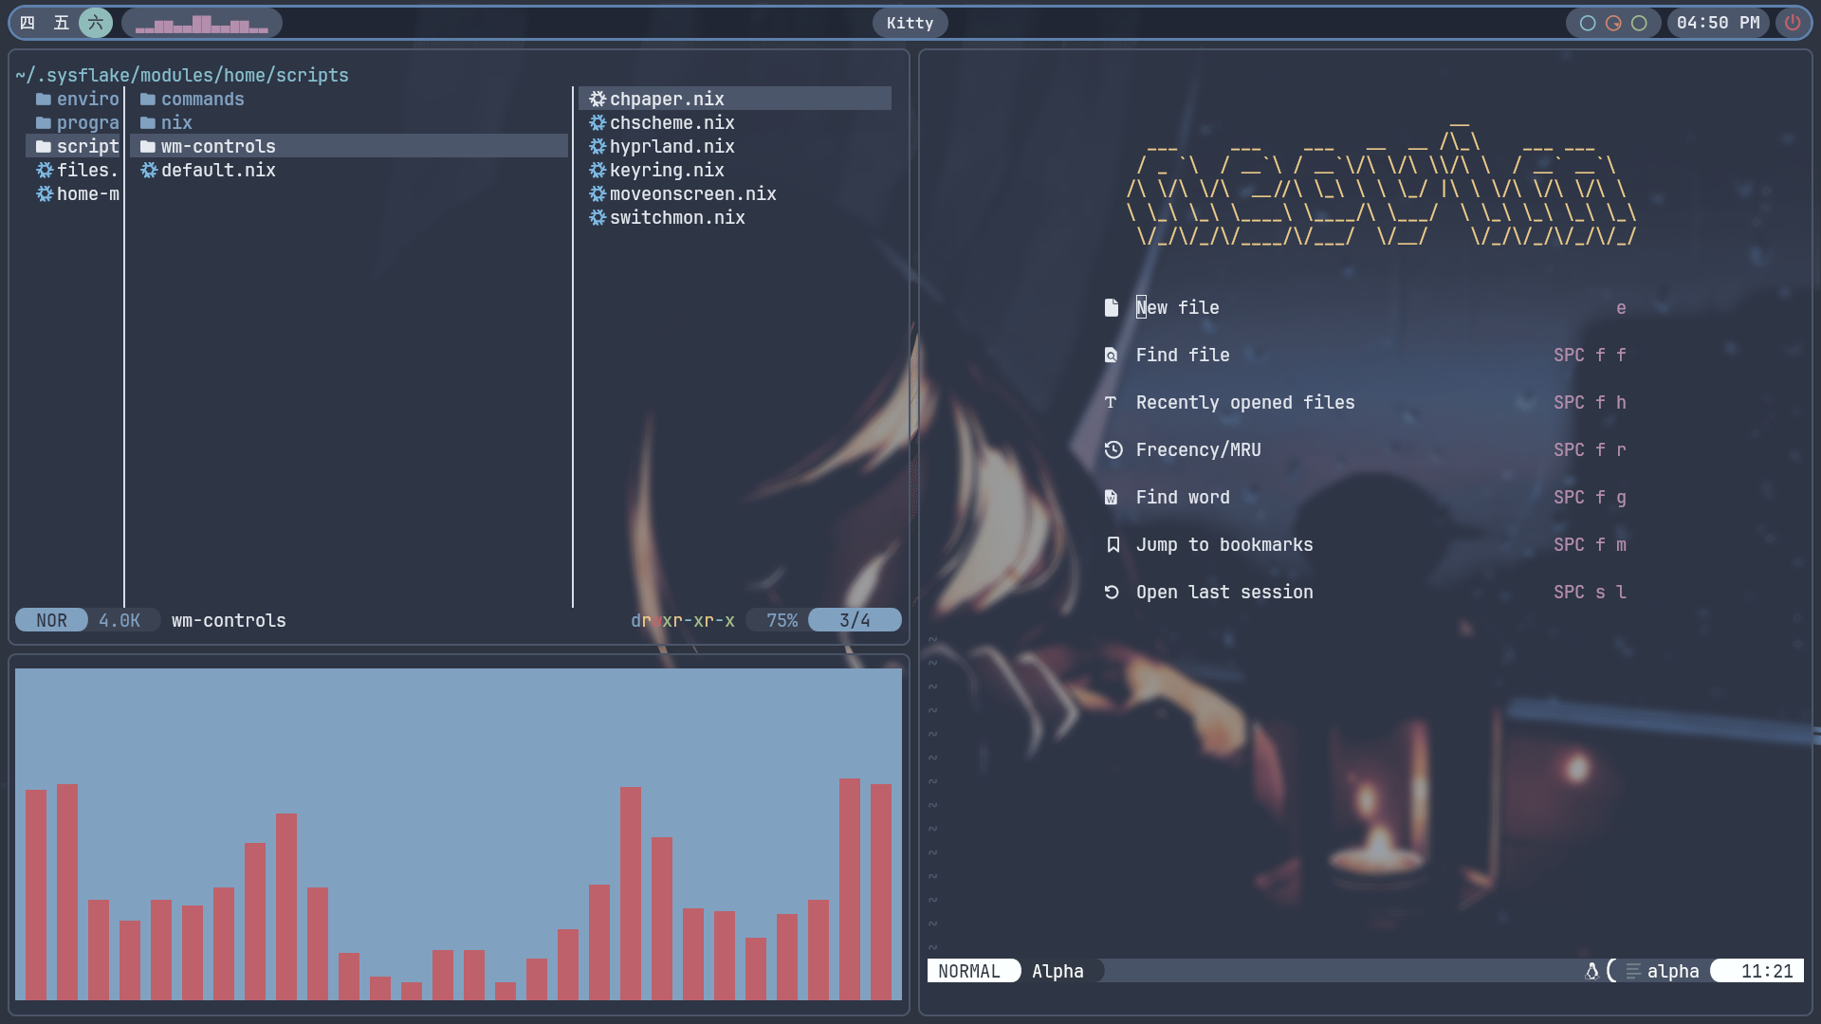
Task: Click the bookmark icon for Jump to bookmarks
Action: 1112,544
